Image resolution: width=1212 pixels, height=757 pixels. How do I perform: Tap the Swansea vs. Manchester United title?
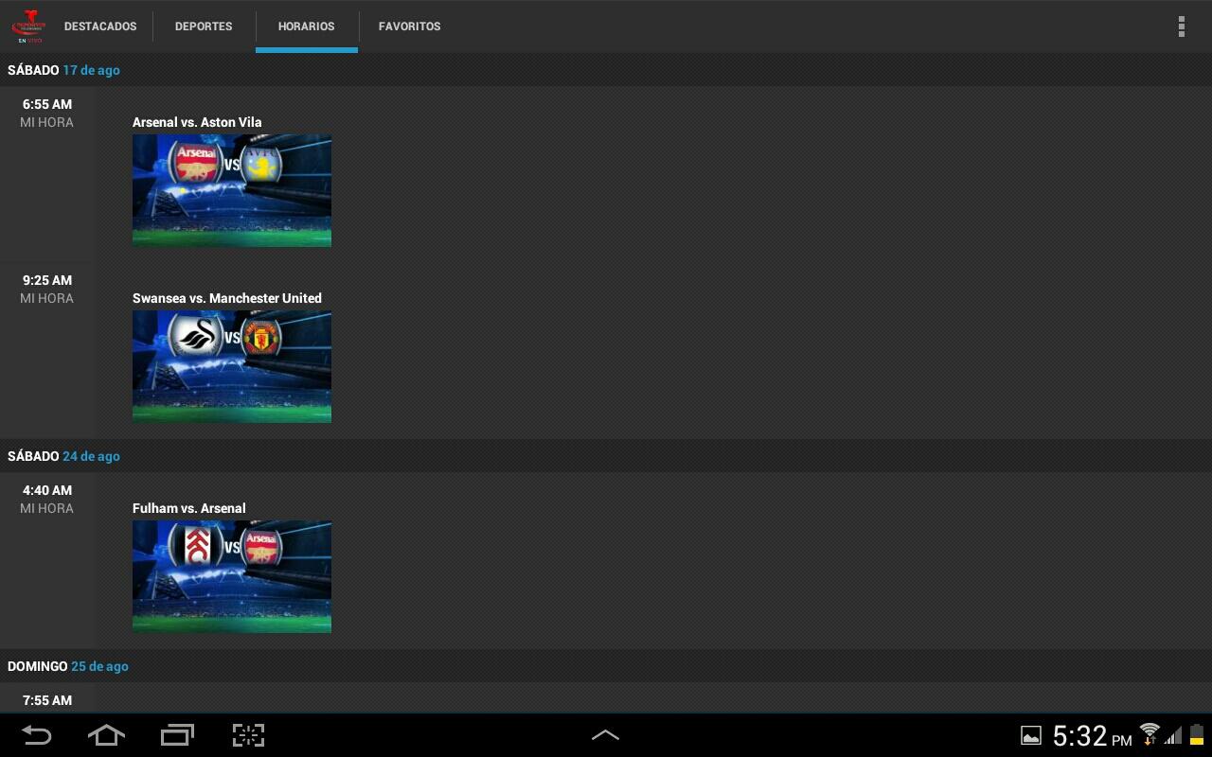point(227,298)
